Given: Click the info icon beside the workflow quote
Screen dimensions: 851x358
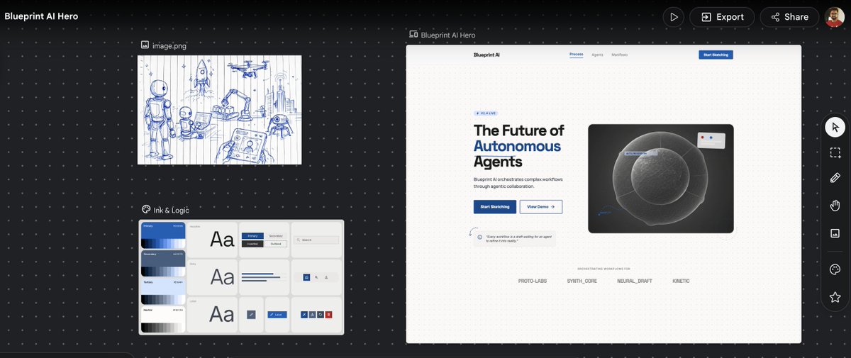Looking at the screenshot, I should (479, 237).
